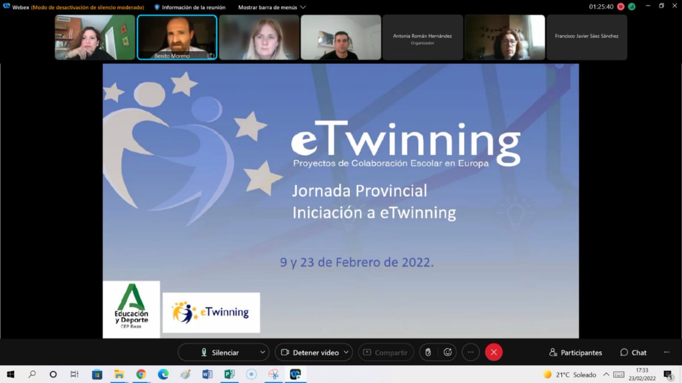Open the reactions emoji picker

(448, 352)
